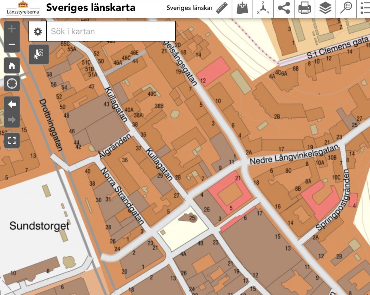The width and height of the screenshot is (370, 295).
Task: Click the Länsstyrelserna logo
Action: [23, 8]
